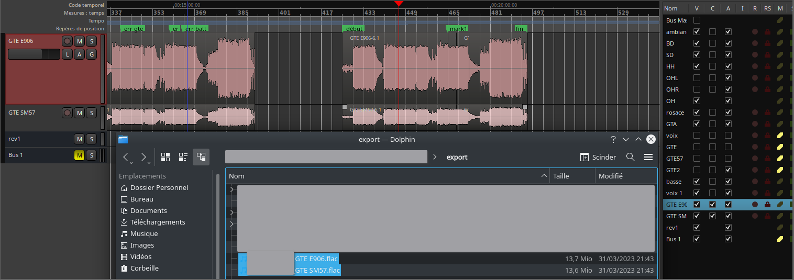Viewport: 794px width, 280px height.
Task: Solo the rev1 track
Action: click(91, 139)
